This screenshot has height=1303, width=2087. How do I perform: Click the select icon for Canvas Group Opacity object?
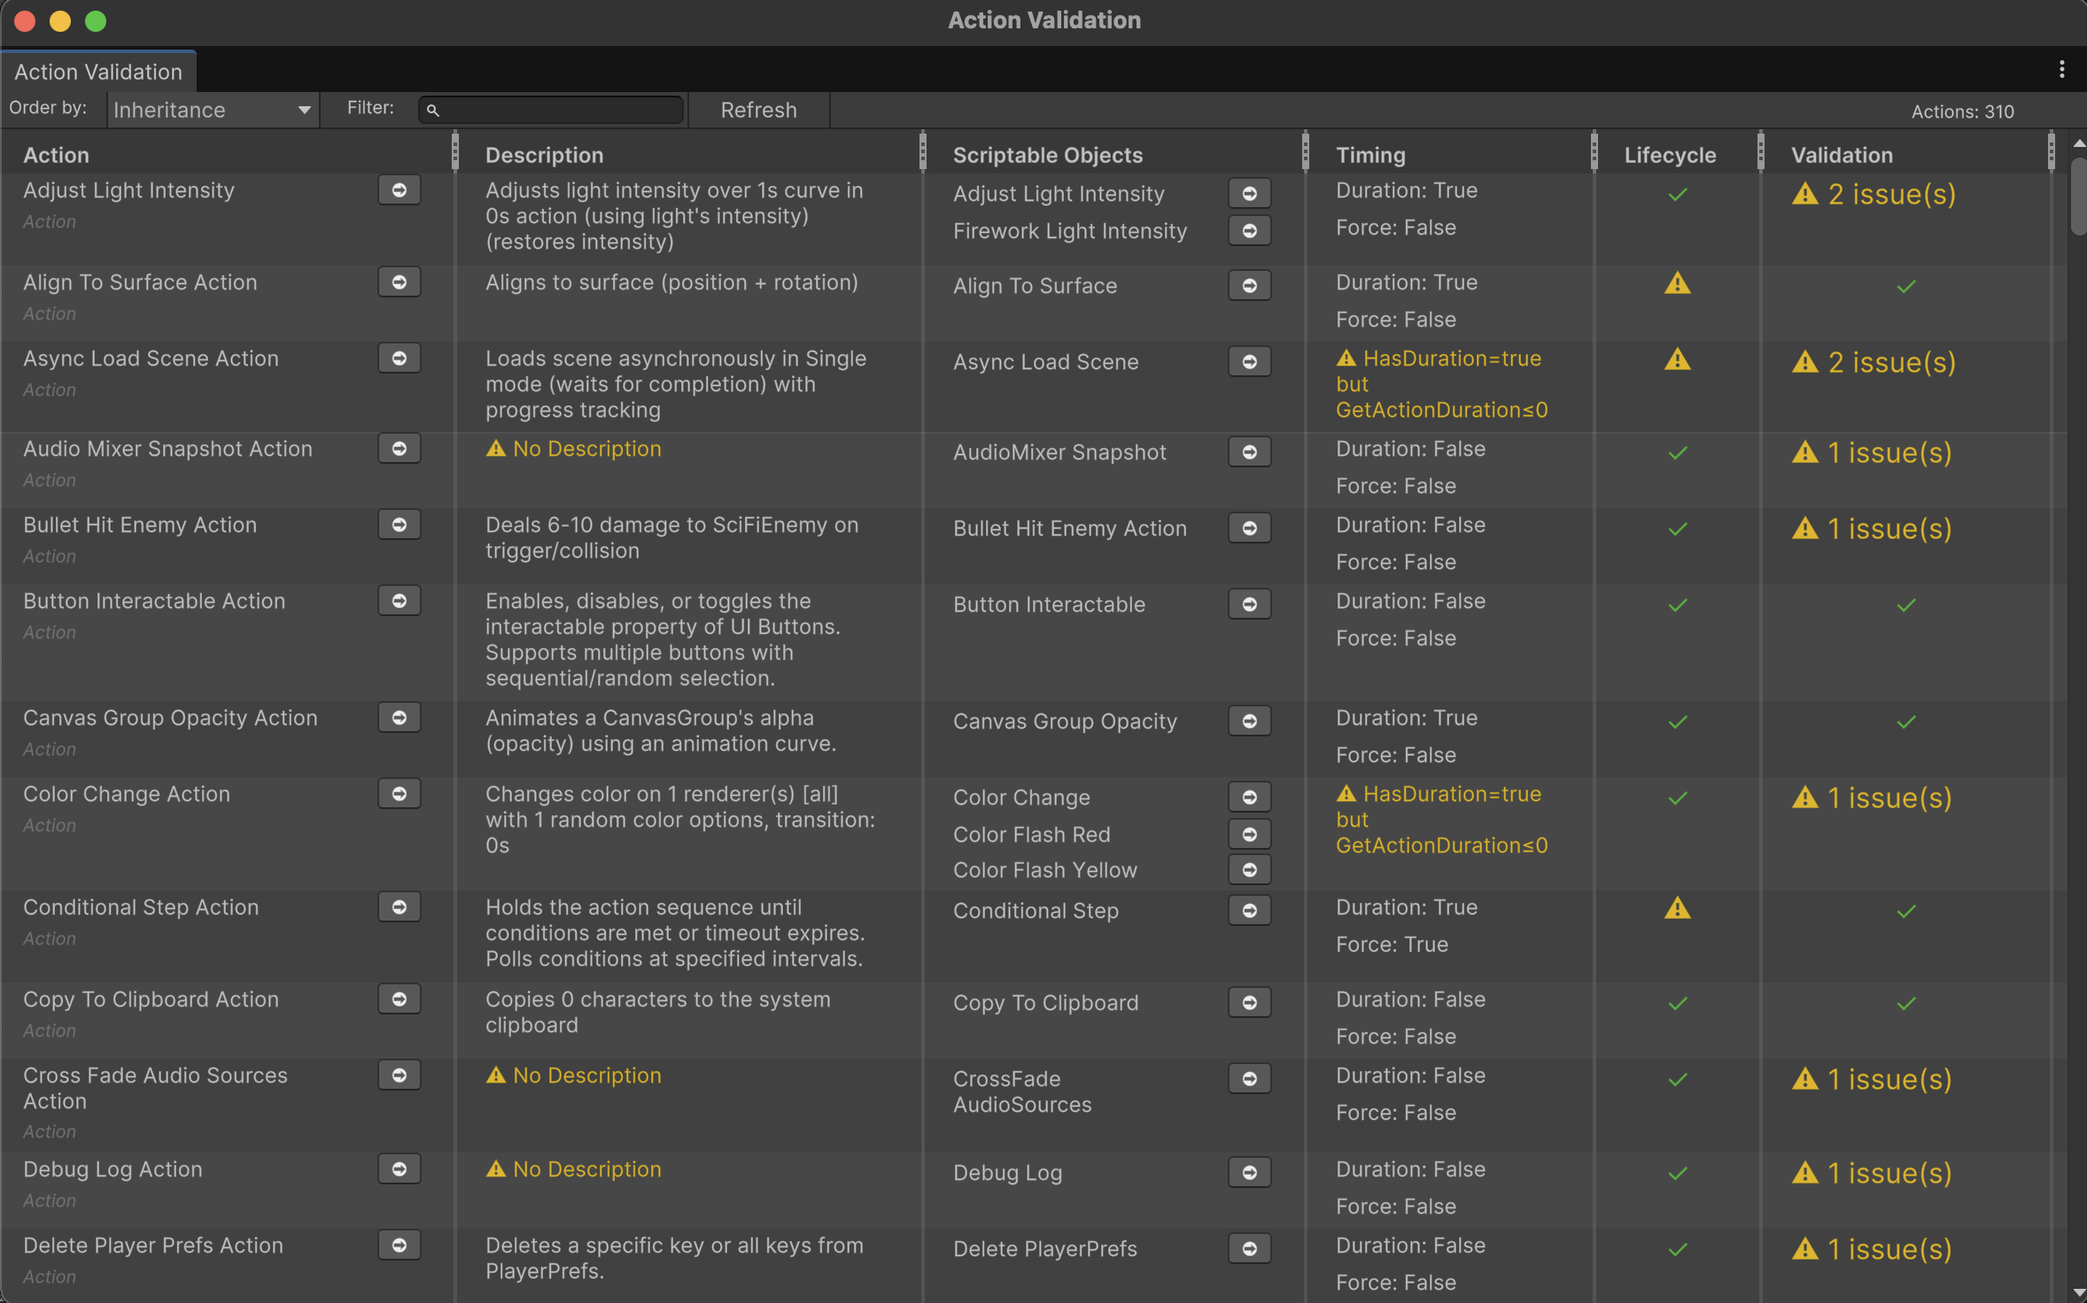pos(1249,721)
